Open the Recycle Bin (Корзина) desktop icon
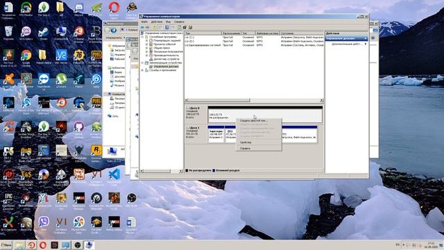 pyautogui.click(x=8, y=33)
